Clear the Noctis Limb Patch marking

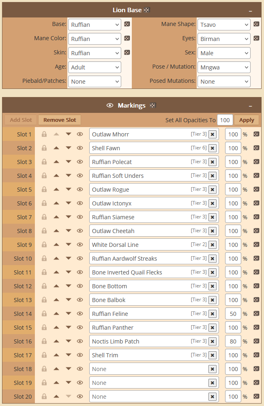pos(212,341)
